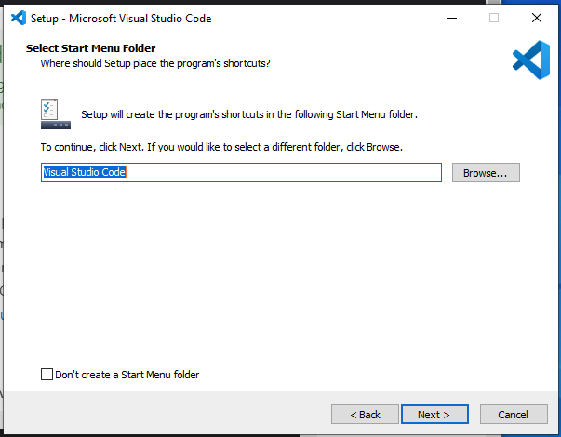Screen dimensions: 561x437
Task: Cancel the Visual Studio Code setup
Action: coord(513,414)
